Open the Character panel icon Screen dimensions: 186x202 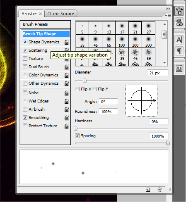[x=179, y=40]
